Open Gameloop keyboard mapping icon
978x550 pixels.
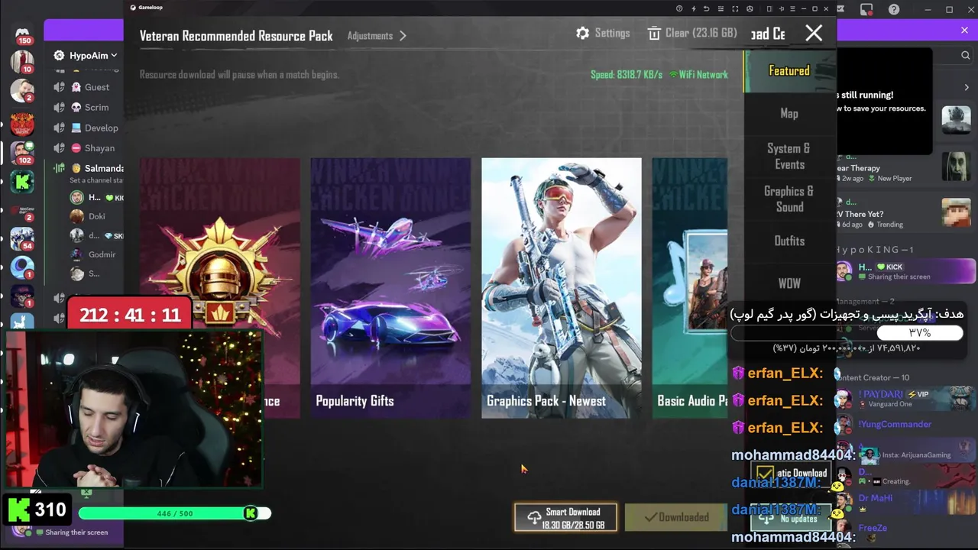[721, 8]
